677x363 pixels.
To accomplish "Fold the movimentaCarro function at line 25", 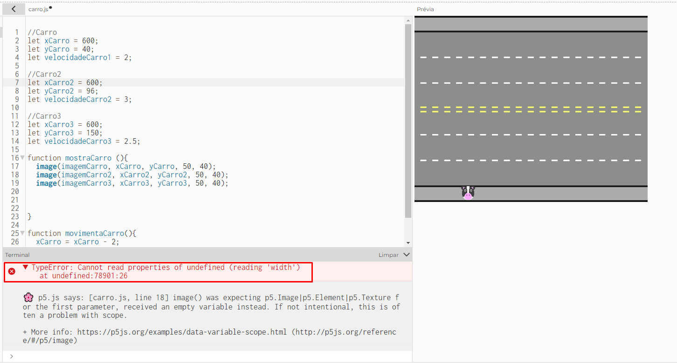I will pos(22,233).
